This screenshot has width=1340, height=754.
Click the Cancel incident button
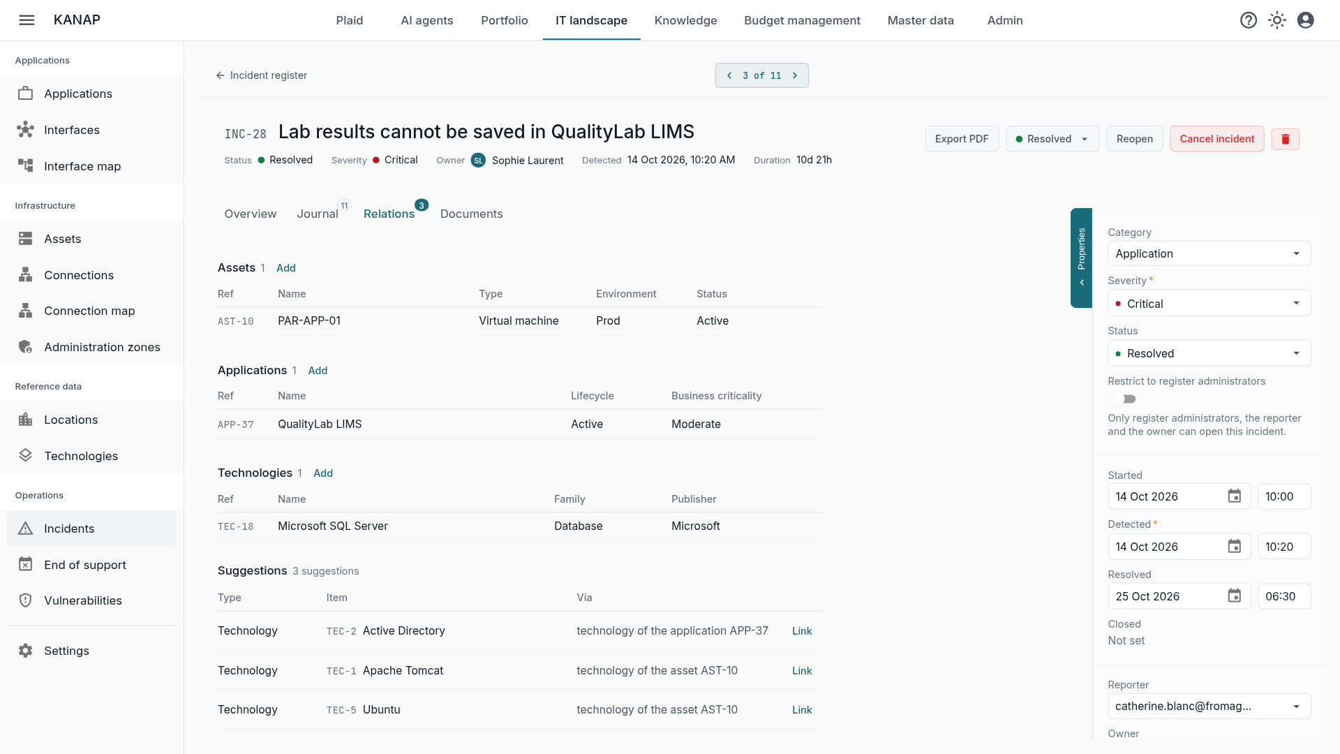[x=1216, y=139]
